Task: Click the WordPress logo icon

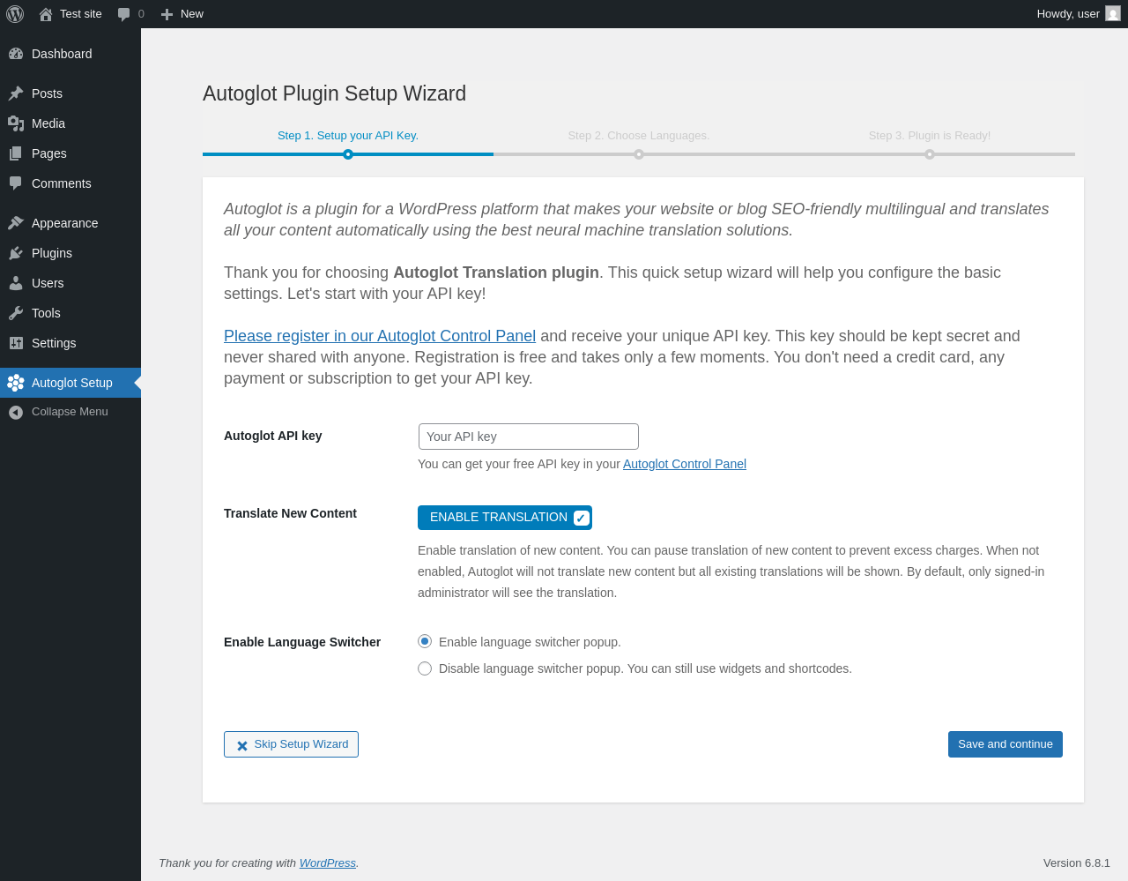Action: [x=15, y=14]
